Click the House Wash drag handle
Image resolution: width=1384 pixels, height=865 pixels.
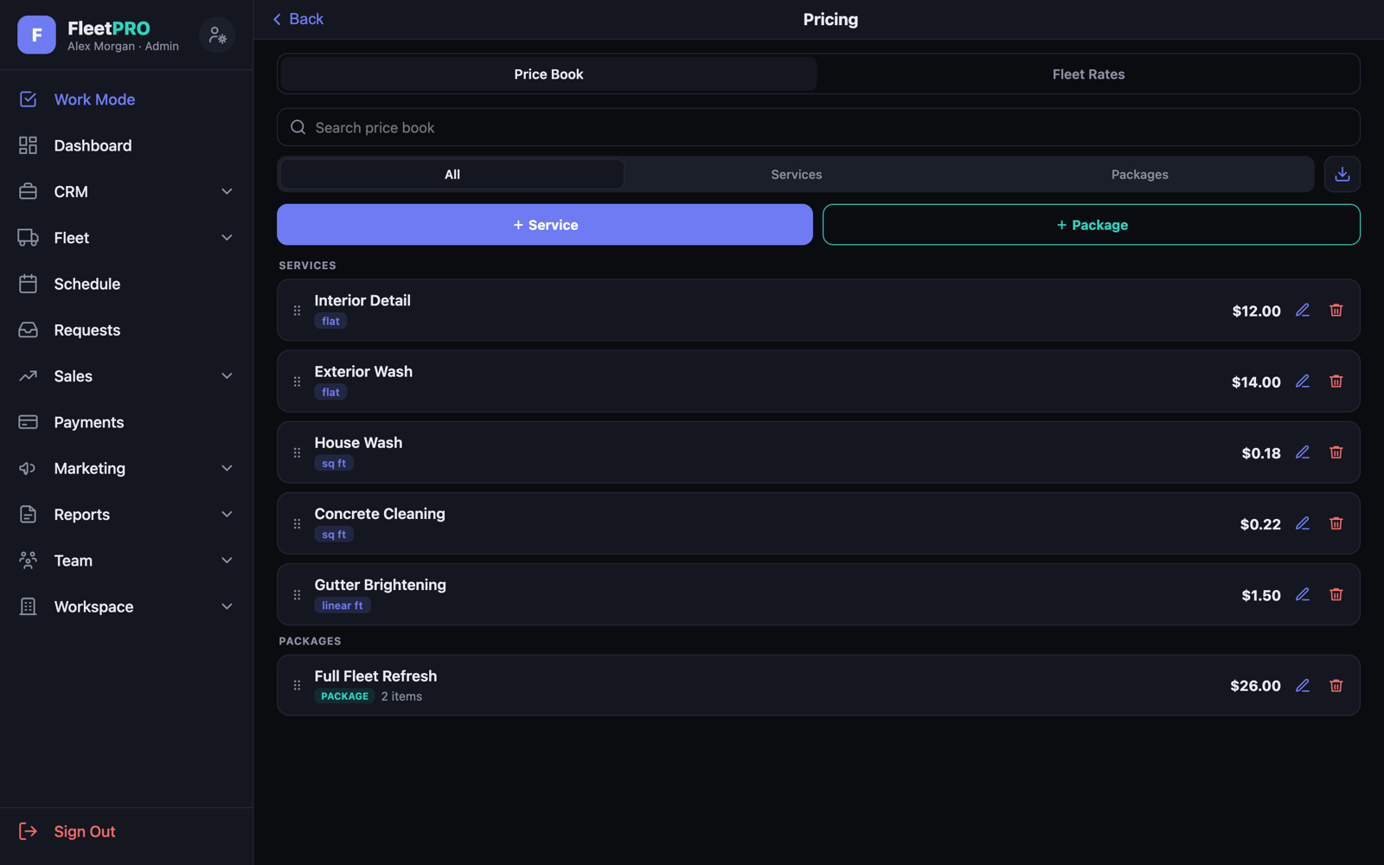(x=297, y=452)
